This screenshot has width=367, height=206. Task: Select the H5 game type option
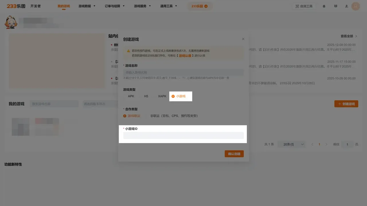(x=146, y=96)
